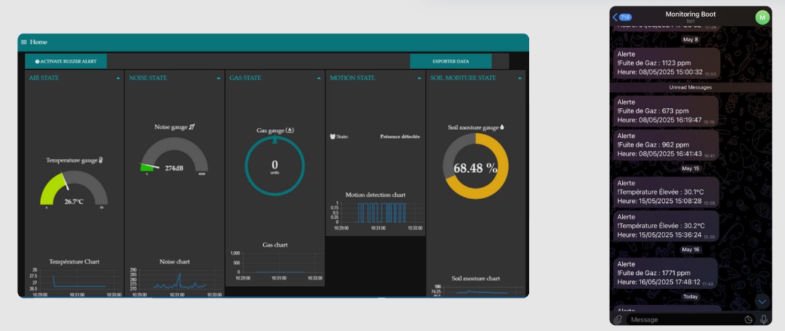Collapse the SOIL MOISTURE STATE panel
Image resolution: width=785 pixels, height=331 pixels.
520,78
